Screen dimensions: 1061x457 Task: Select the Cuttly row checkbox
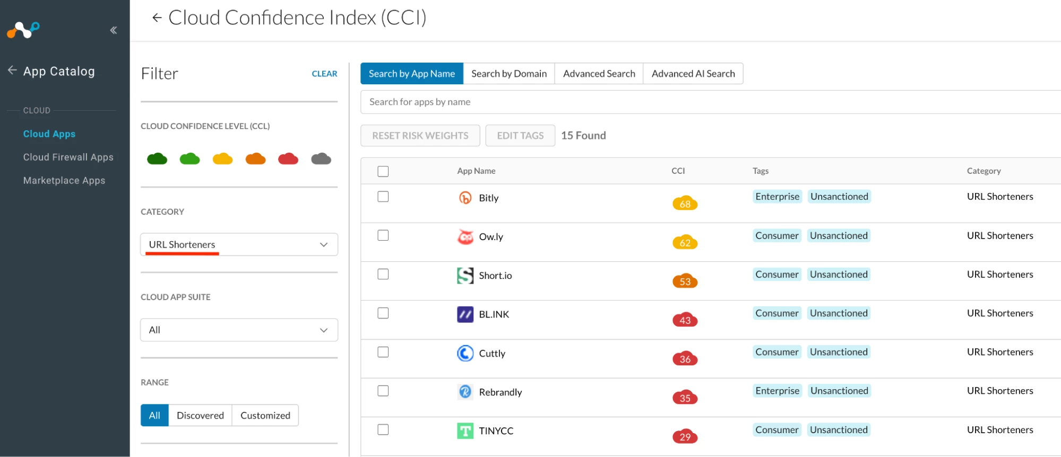point(383,352)
